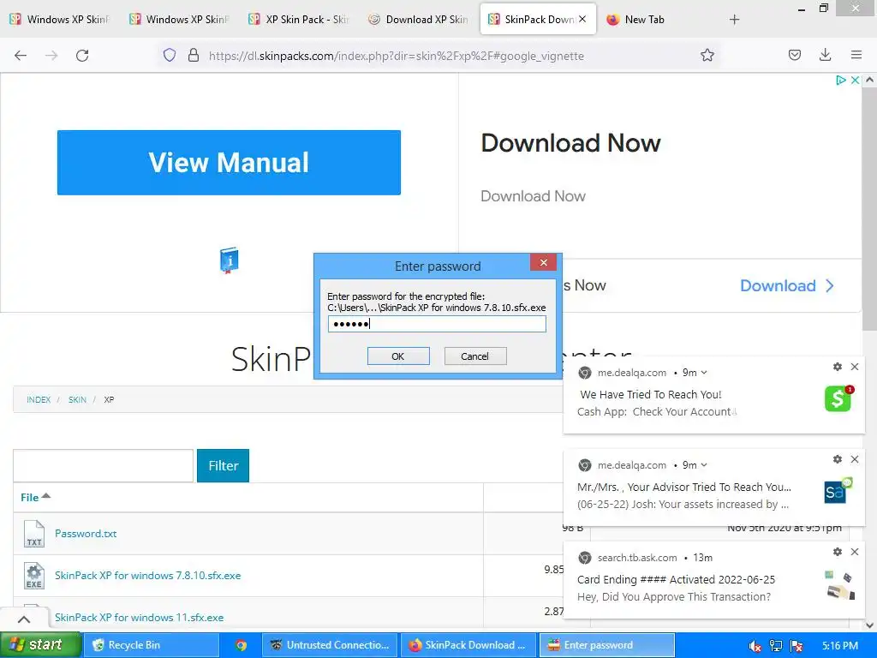This screenshot has width=877, height=658.
Task: Open the Firefox application menu
Action: (x=856, y=55)
